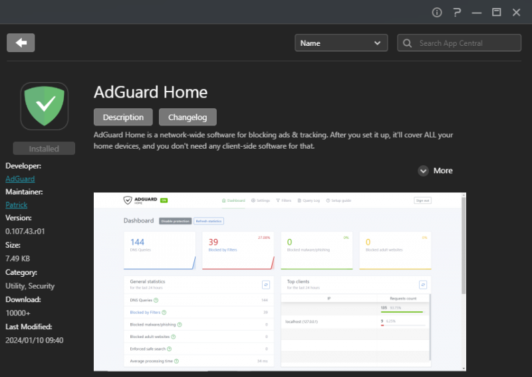
Task: Maximize the App Central window
Action: tap(496, 13)
